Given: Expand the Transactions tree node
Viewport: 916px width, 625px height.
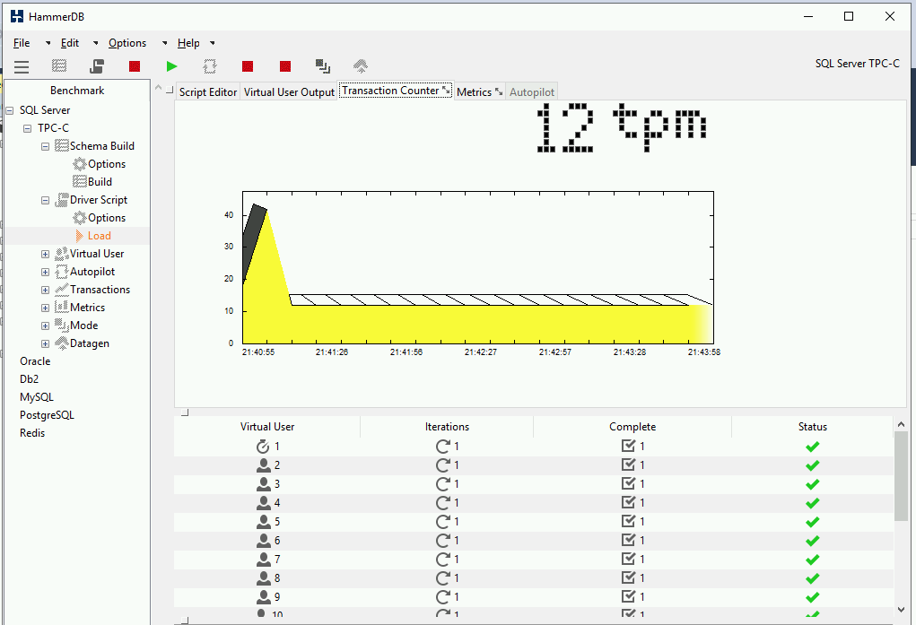Looking at the screenshot, I should point(46,291).
